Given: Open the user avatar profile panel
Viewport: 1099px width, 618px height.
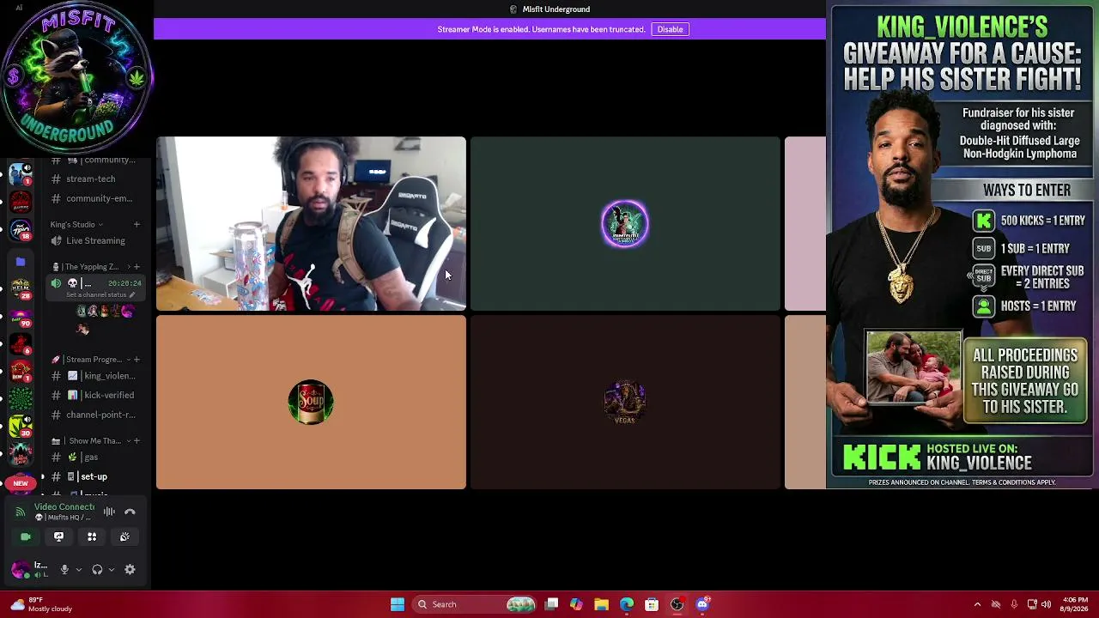Looking at the screenshot, I should point(20,569).
